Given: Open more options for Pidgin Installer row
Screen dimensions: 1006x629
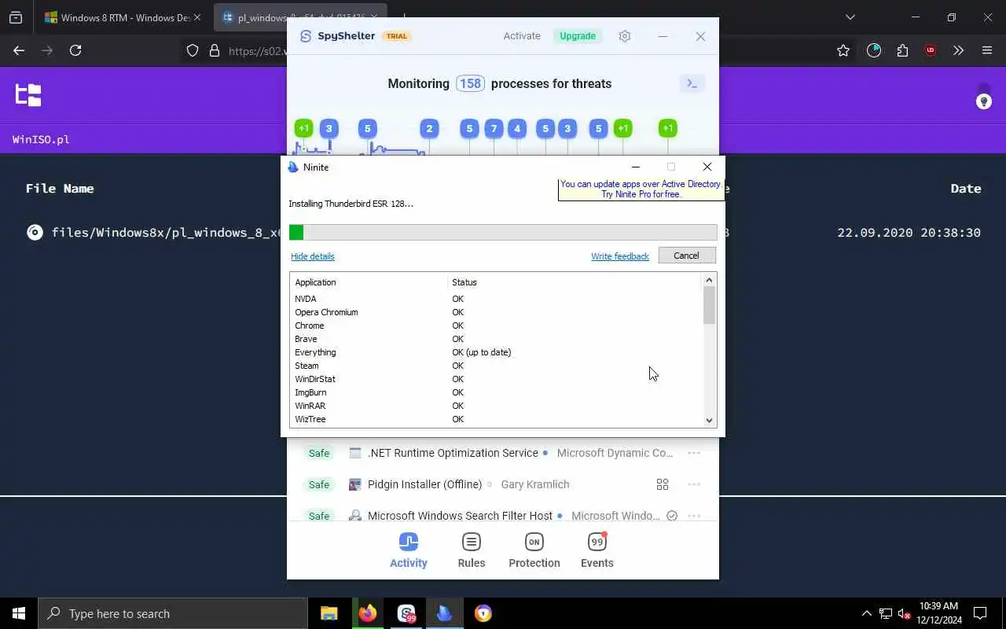Looking at the screenshot, I should (694, 484).
